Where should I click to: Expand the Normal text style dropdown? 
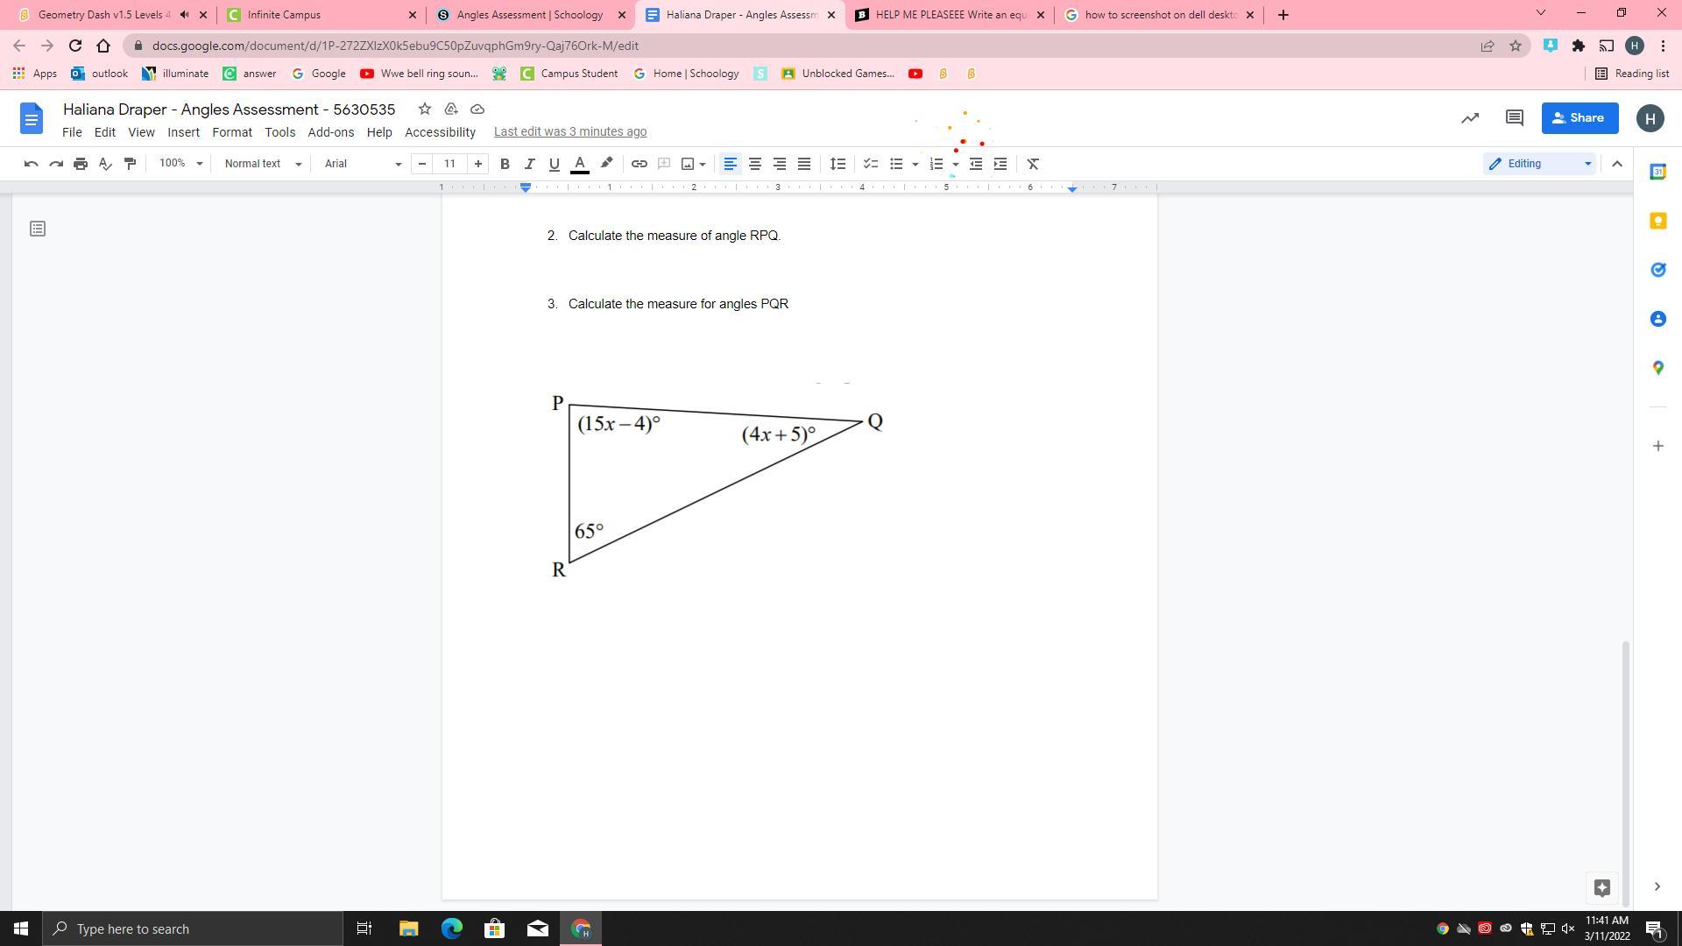tap(262, 164)
